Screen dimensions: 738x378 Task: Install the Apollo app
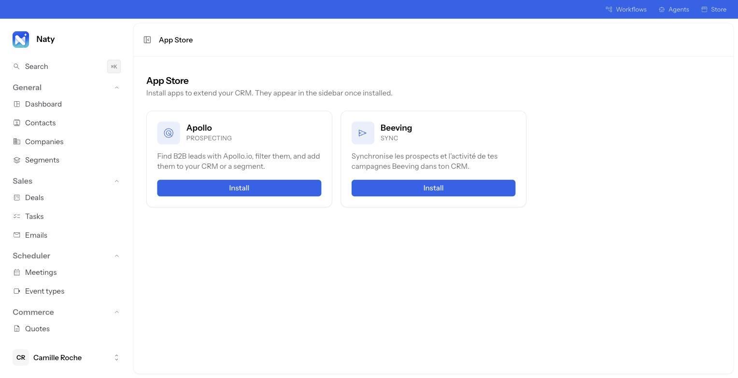pos(239,188)
